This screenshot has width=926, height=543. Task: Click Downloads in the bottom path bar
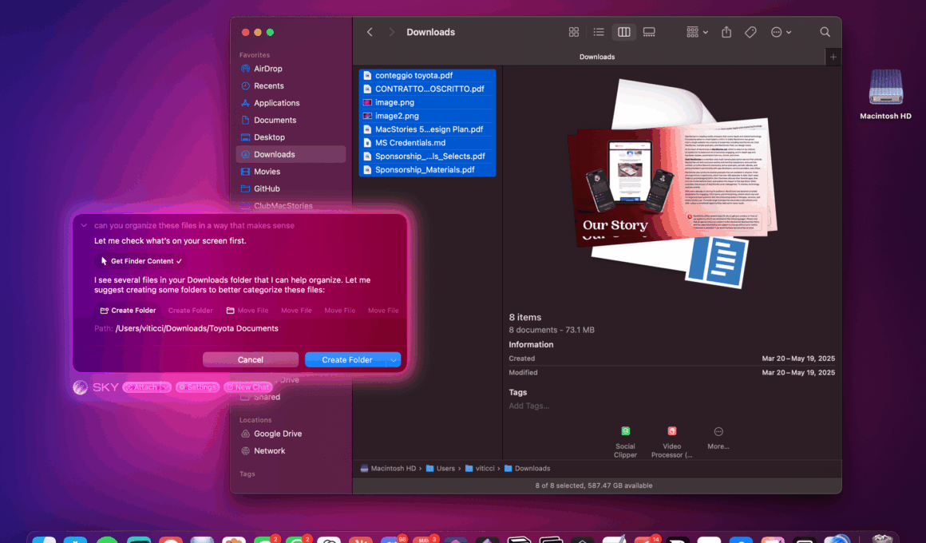[527, 469]
